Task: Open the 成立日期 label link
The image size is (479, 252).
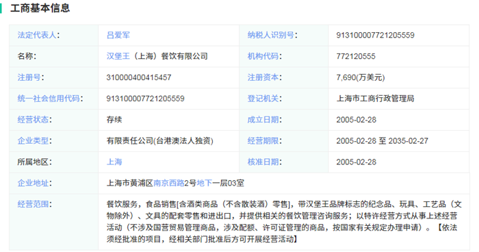Action: coord(263,120)
